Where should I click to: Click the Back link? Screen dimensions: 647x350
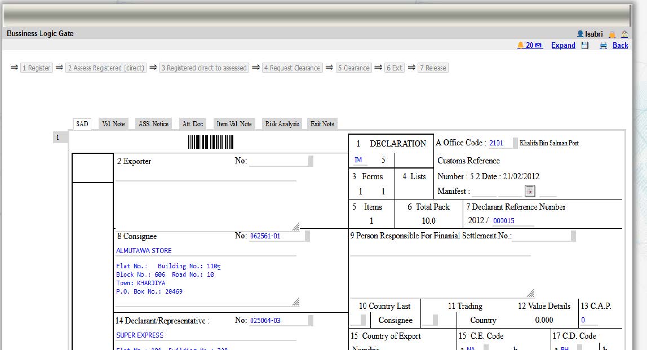click(620, 46)
